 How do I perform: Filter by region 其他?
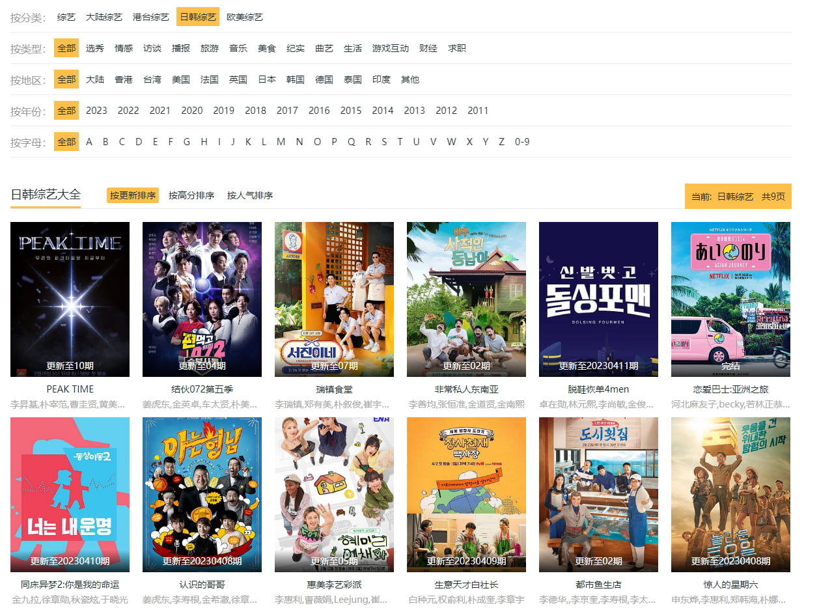coord(410,79)
